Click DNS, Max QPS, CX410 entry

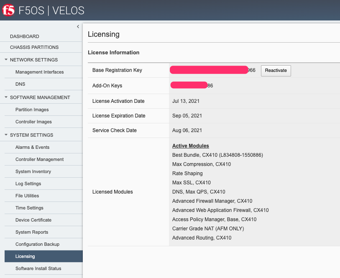pos(199,192)
